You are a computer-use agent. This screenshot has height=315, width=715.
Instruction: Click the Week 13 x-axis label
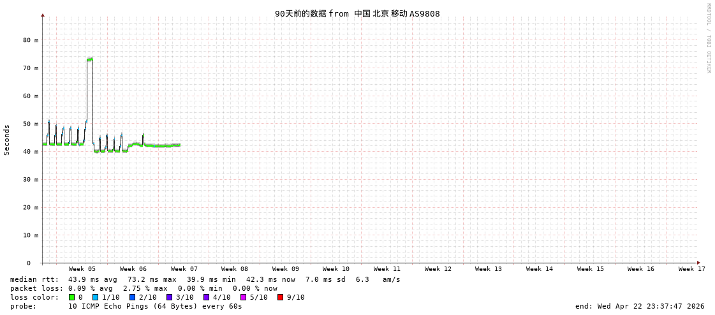pyautogui.click(x=489, y=269)
